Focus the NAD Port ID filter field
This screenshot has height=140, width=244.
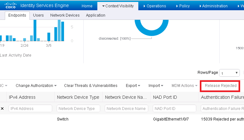pyautogui.click(x=175, y=109)
